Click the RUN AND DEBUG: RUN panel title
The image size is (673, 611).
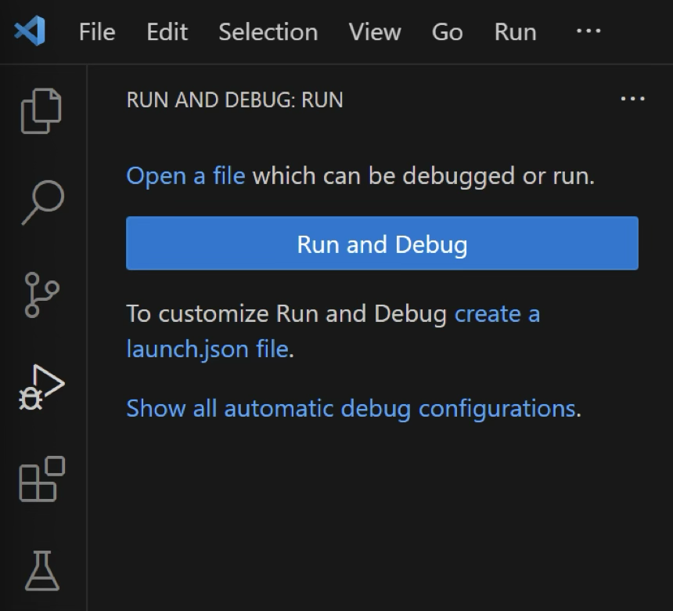tap(235, 99)
